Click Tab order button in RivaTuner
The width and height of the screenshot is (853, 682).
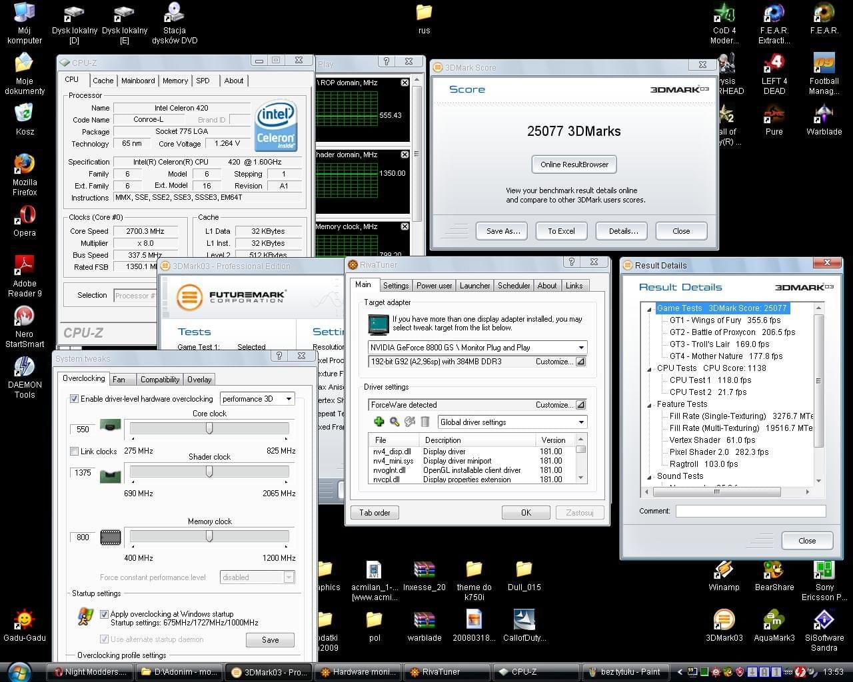(x=375, y=512)
